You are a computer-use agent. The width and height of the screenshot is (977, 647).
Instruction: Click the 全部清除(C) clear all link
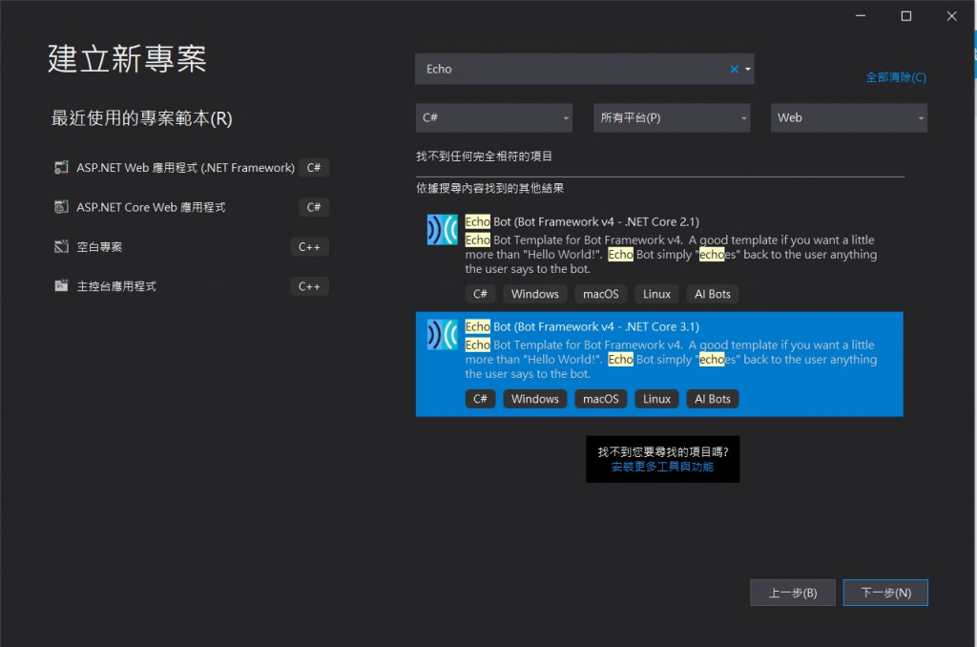896,77
